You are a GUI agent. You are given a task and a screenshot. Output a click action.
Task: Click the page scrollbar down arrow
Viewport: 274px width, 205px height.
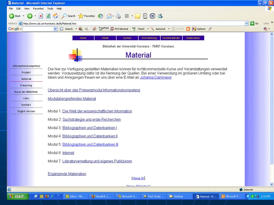[271, 184]
